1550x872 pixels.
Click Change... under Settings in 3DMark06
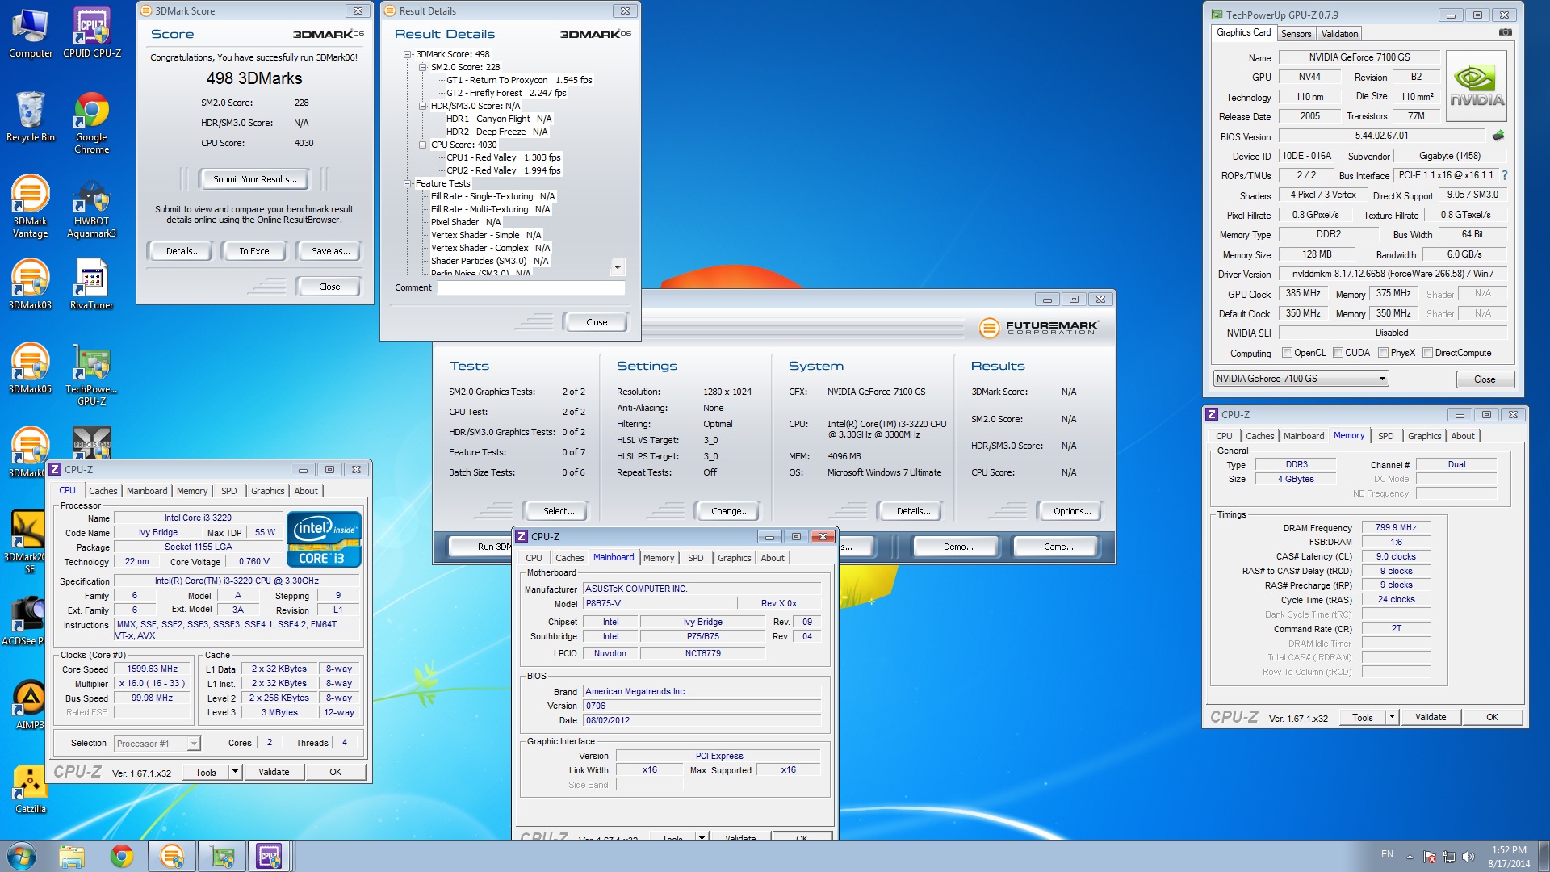pos(730,511)
